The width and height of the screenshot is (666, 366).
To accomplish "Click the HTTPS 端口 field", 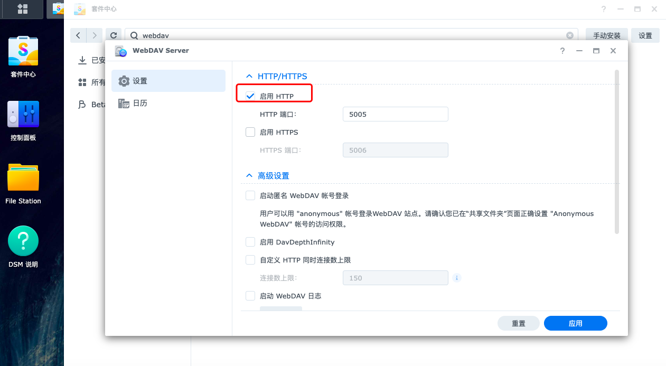I will click(396, 150).
